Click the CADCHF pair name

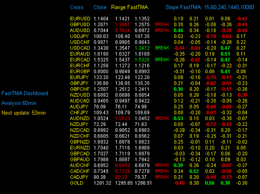tap(80, 171)
